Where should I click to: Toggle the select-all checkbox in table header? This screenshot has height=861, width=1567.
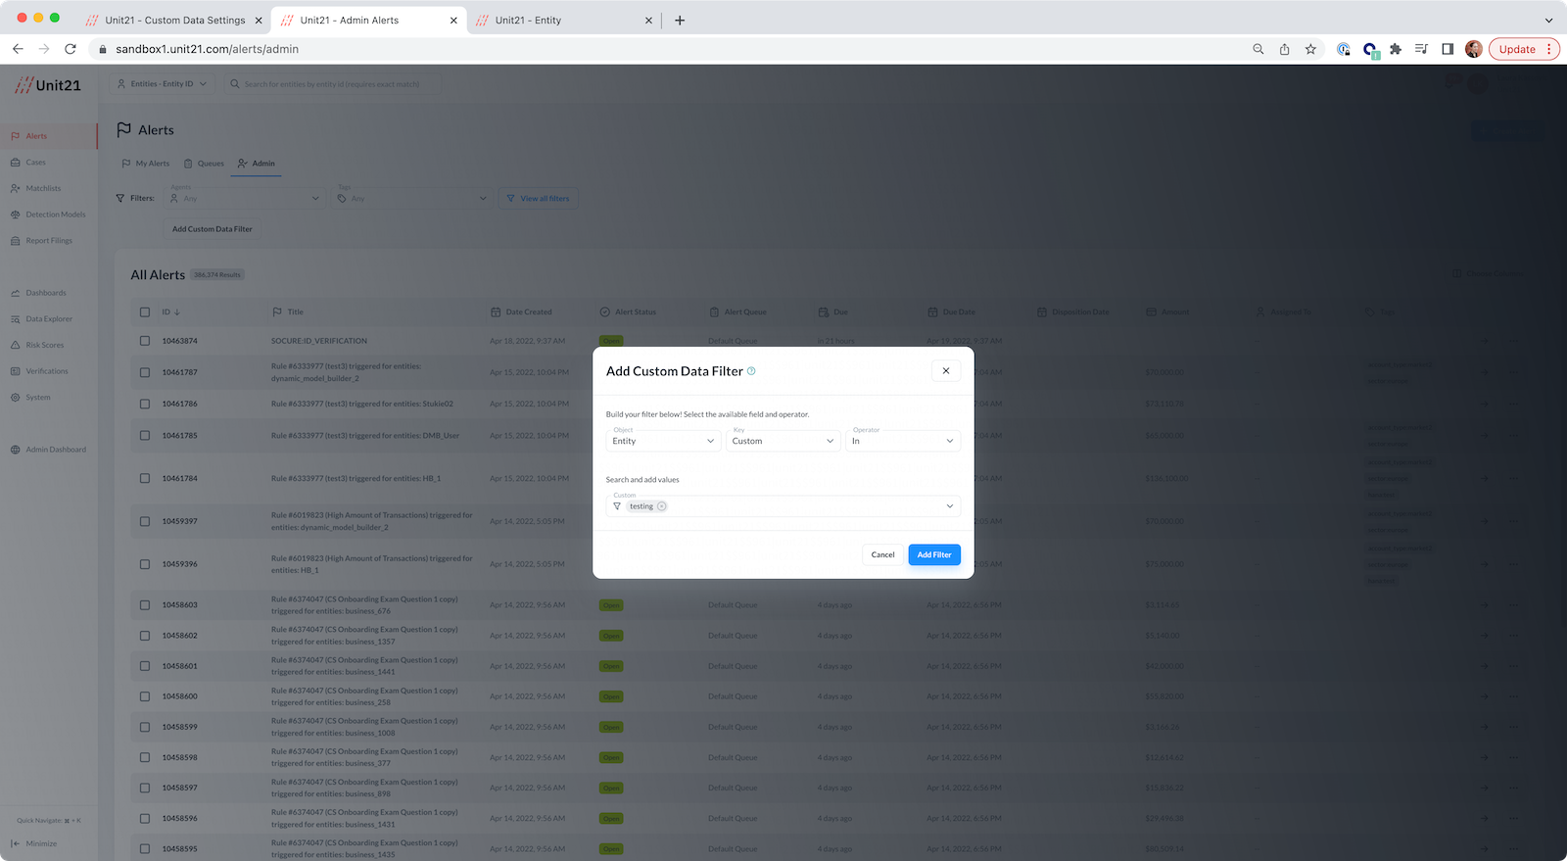coord(145,312)
